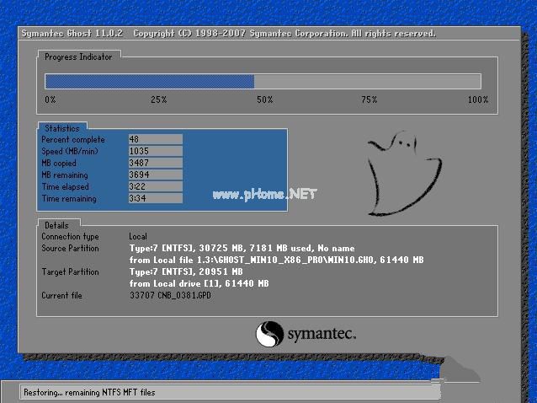Click the Symantec Ghost 11.0.2 title bar
The width and height of the screenshot is (537, 403).
pos(269,33)
